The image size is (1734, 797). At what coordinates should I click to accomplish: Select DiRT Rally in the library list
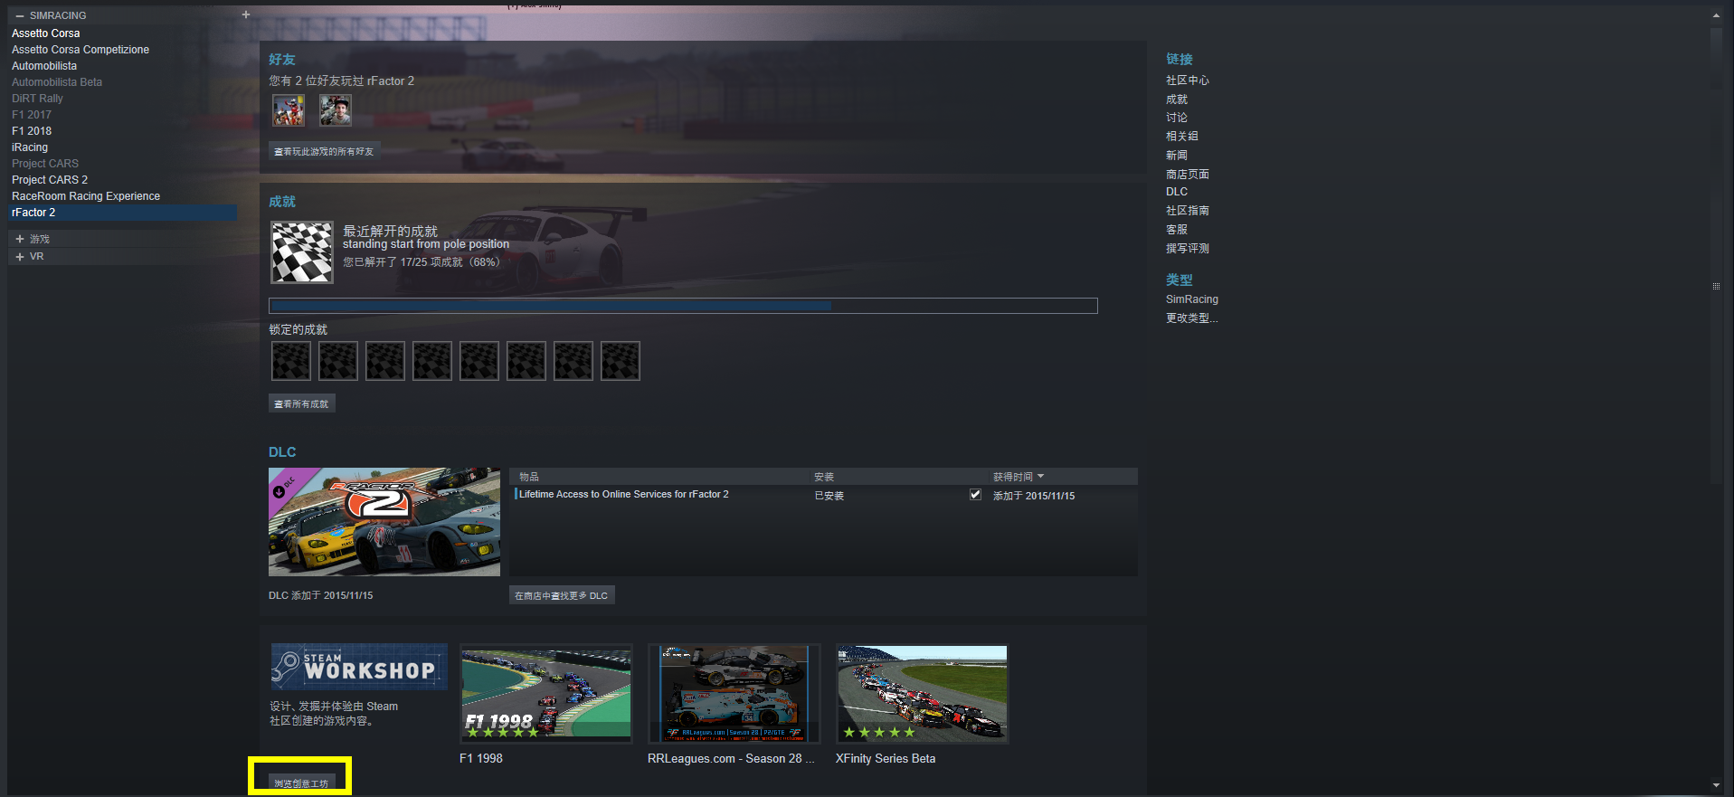37,99
